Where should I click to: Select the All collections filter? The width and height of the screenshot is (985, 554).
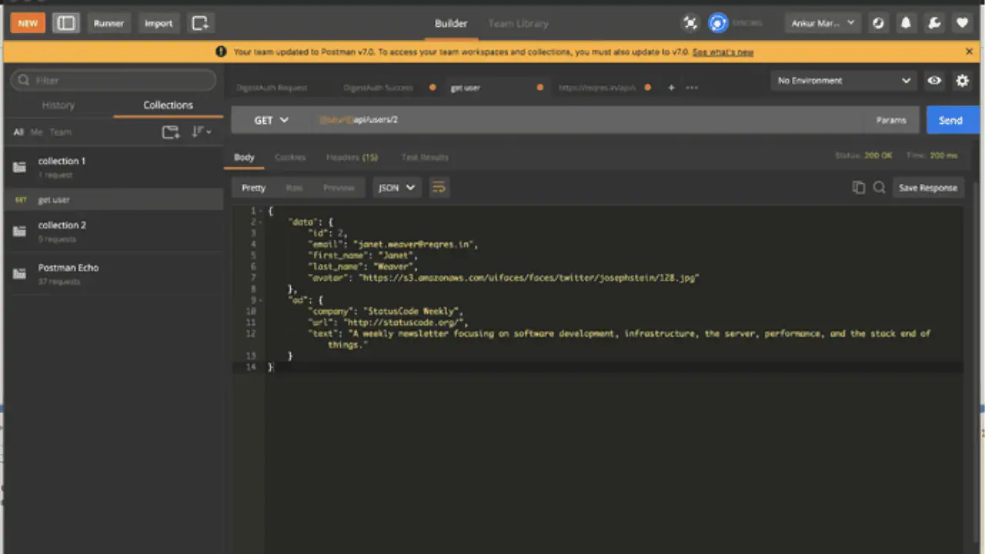click(x=18, y=132)
